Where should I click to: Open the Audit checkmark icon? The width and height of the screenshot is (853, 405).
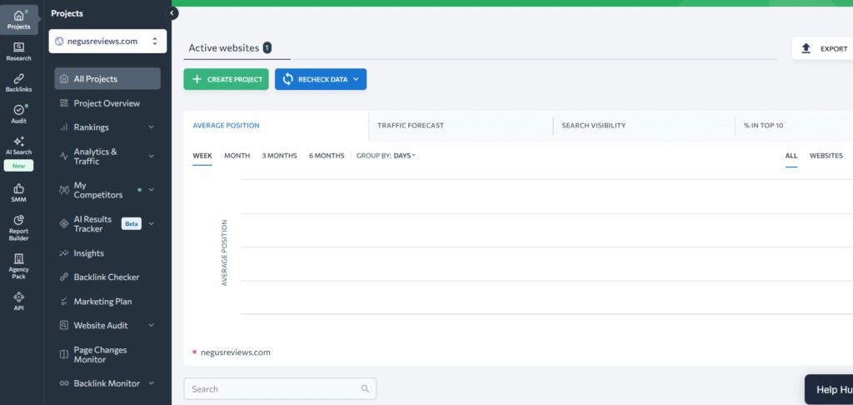[x=18, y=110]
